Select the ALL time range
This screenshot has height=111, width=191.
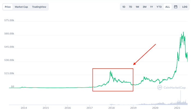point(168,7)
